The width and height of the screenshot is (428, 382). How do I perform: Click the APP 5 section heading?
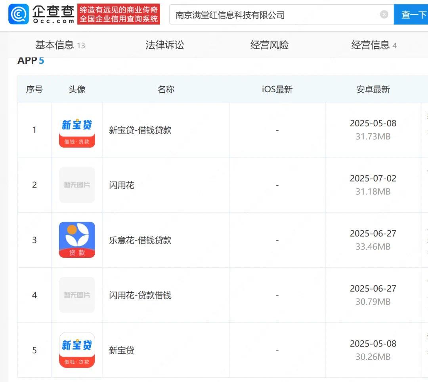[31, 61]
